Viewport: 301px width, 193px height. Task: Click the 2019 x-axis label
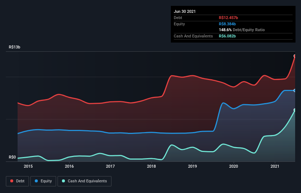[x=192, y=166]
